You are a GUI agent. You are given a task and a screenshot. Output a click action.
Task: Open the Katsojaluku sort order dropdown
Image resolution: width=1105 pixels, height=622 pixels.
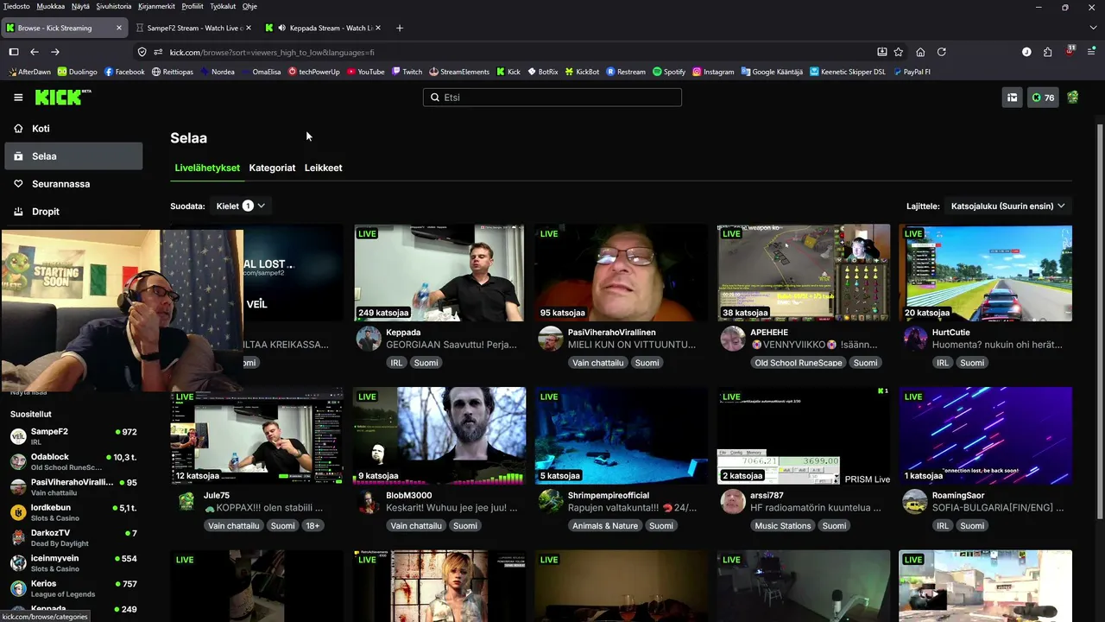click(x=1008, y=206)
